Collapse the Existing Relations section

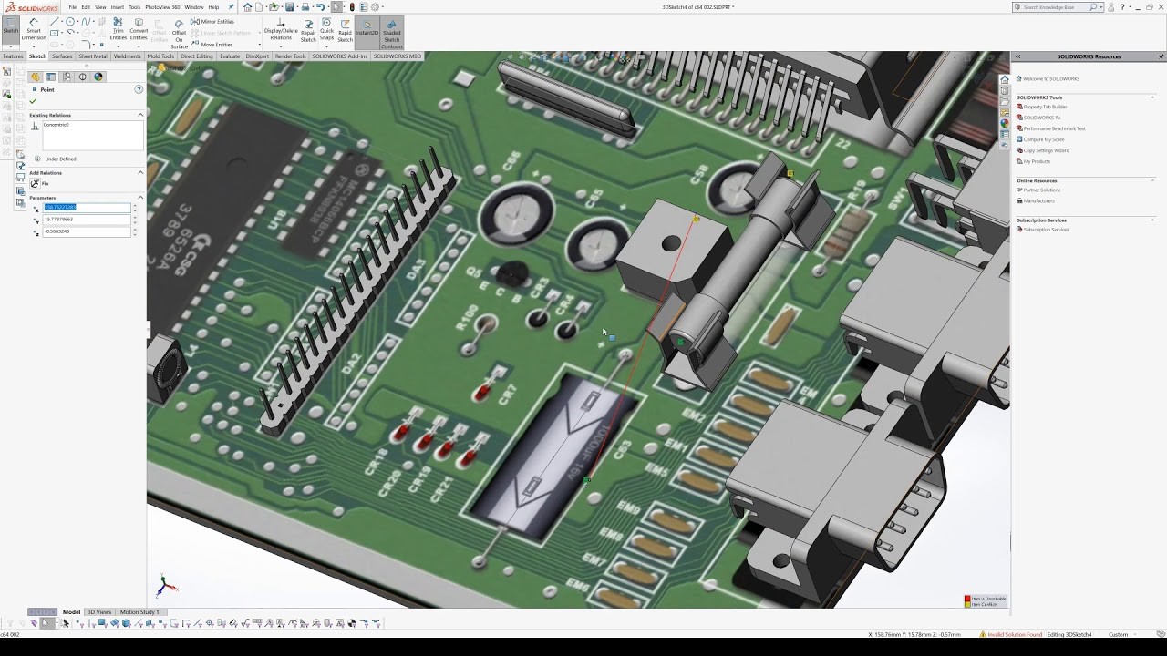coord(139,114)
